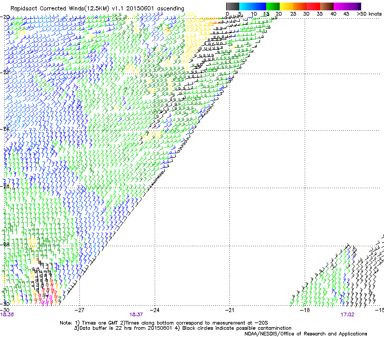Viewport: 384px width, 337px height.
Task: Click the 'NOAA/NESDIS/Office of Research and Applications' credit
Action: (x=306, y=334)
